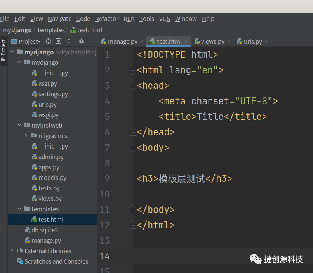Image resolution: width=313 pixels, height=273 pixels.
Task: Click the locate-in-project crosshair icon
Action: click(x=49, y=41)
